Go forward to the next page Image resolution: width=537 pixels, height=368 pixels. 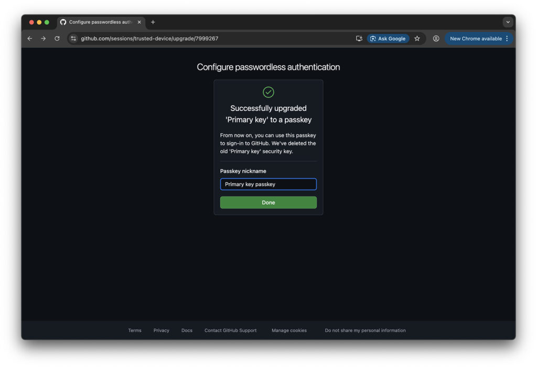(x=43, y=38)
